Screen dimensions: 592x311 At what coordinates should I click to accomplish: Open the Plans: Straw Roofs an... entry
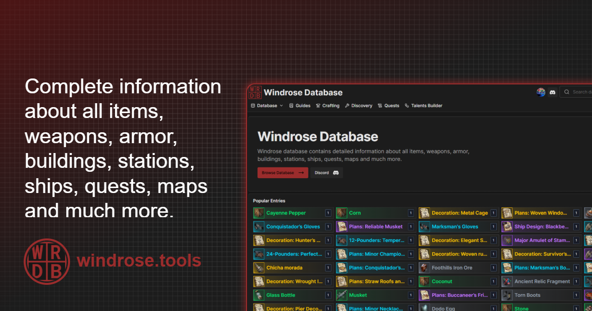click(x=375, y=281)
